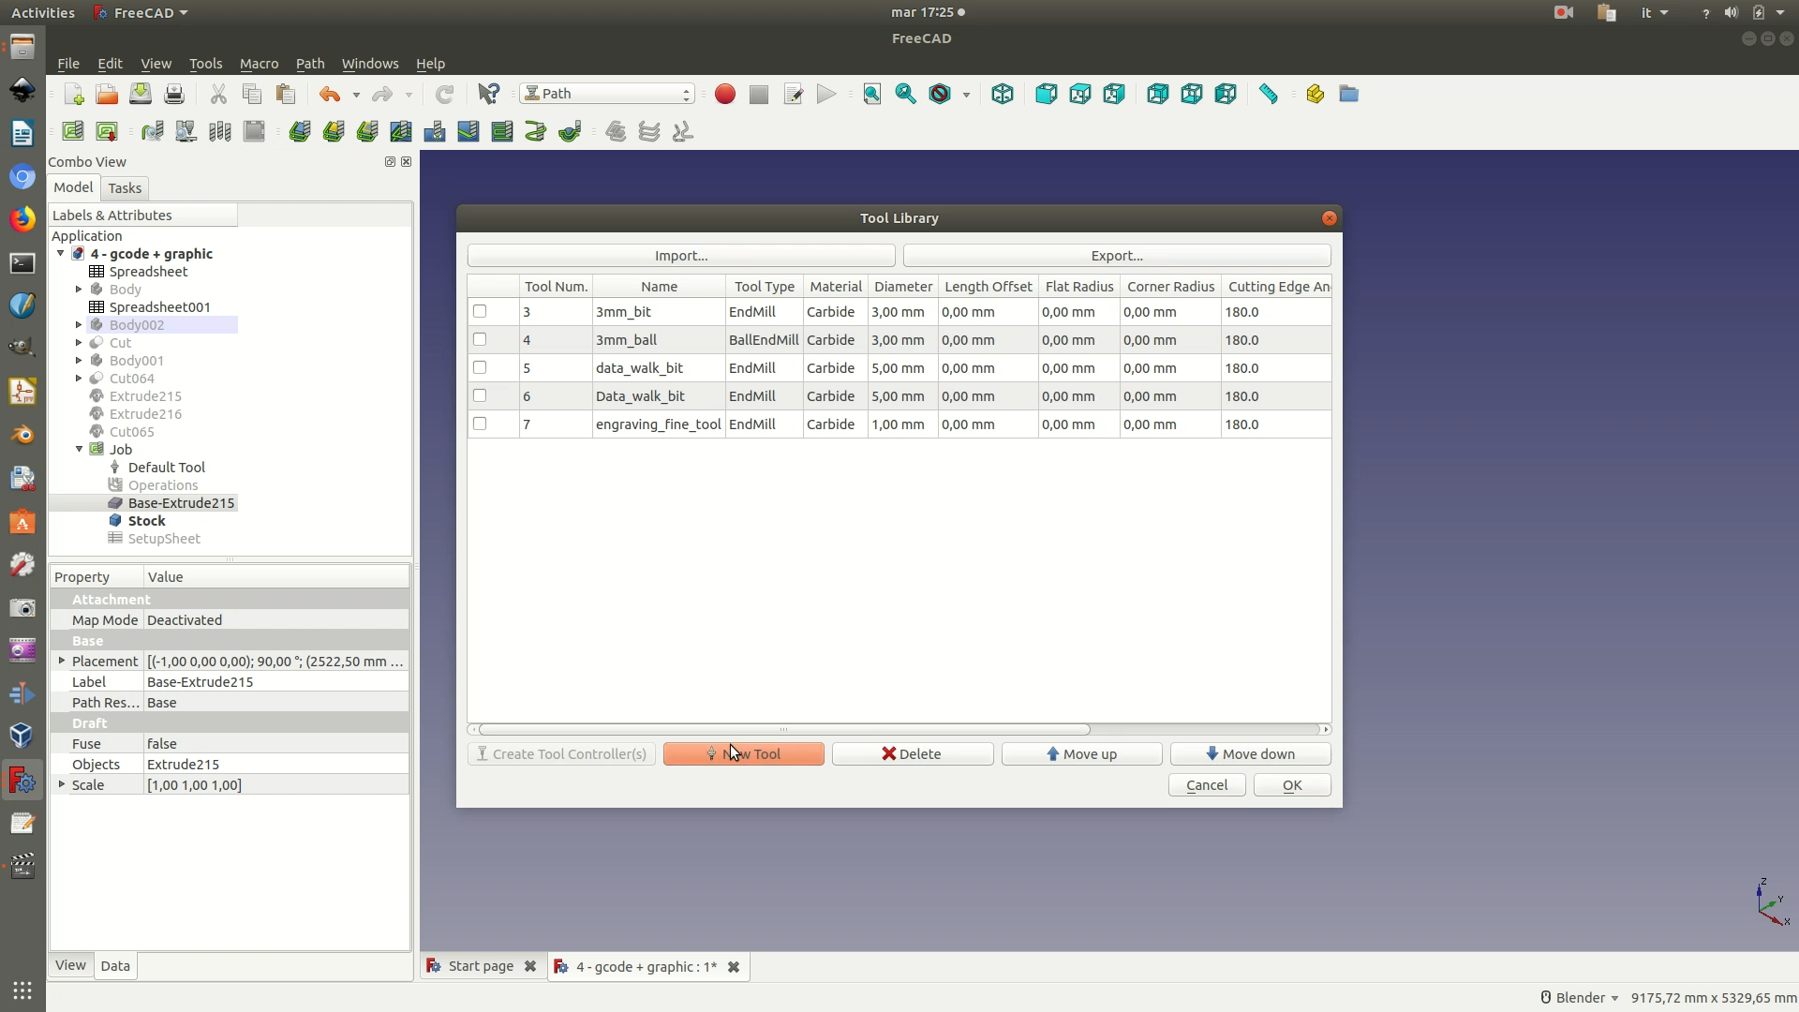Click the measure distance ruler icon
Image resolution: width=1799 pixels, height=1012 pixels.
coord(1269,95)
